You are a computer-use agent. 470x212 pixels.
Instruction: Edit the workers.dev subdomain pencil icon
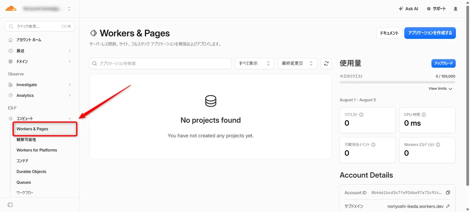pyautogui.click(x=448, y=206)
